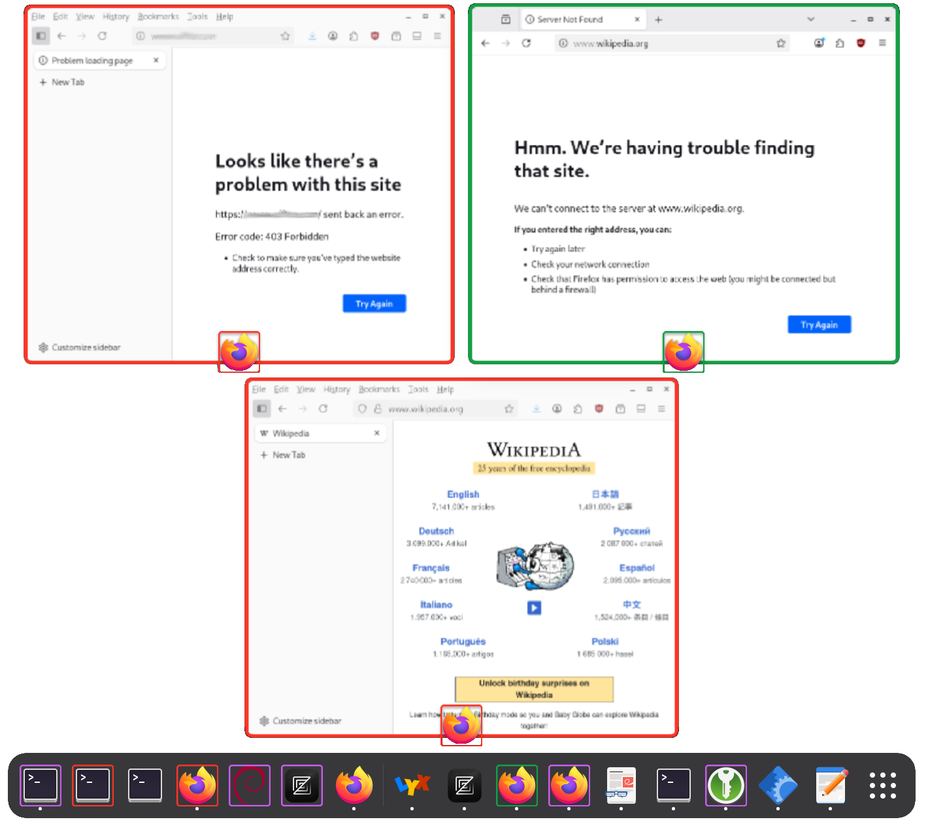Screen dimensions: 928x826
Task: Open extensions puzzle in 403 Forbidden window
Action: (x=354, y=36)
